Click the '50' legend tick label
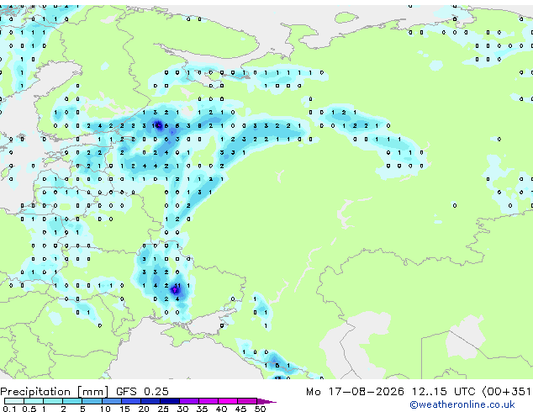 pos(260,409)
